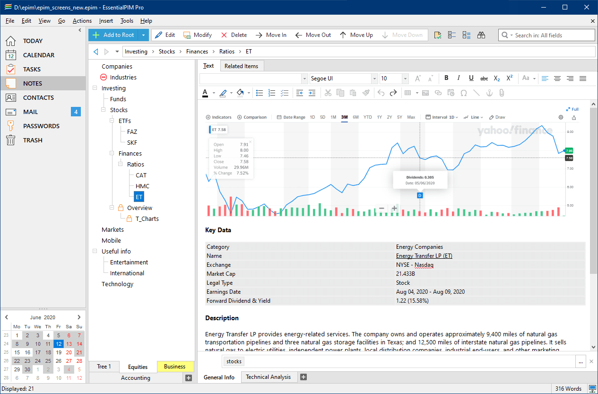Insert a picture into the note

coord(425,93)
